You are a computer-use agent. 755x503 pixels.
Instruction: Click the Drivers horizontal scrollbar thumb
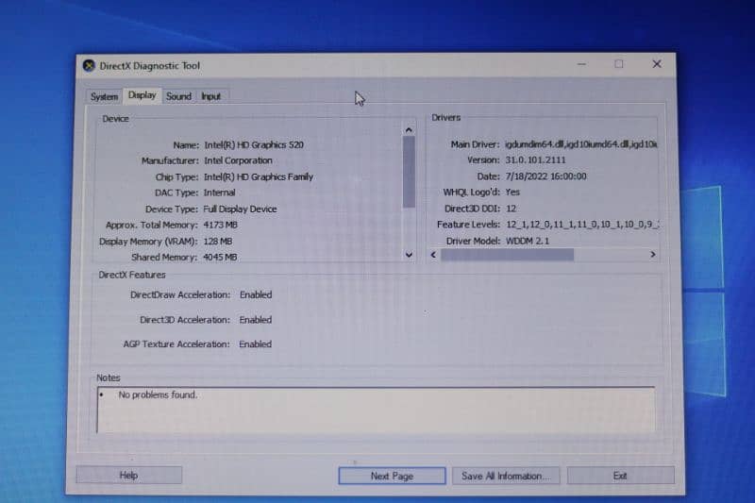pyautogui.click(x=507, y=255)
